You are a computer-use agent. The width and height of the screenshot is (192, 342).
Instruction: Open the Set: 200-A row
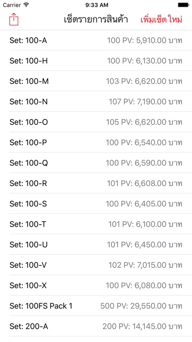click(x=96, y=326)
